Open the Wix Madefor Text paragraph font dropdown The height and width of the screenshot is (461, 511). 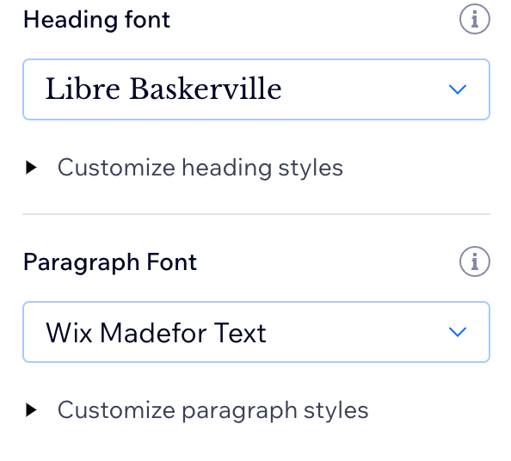click(x=256, y=332)
